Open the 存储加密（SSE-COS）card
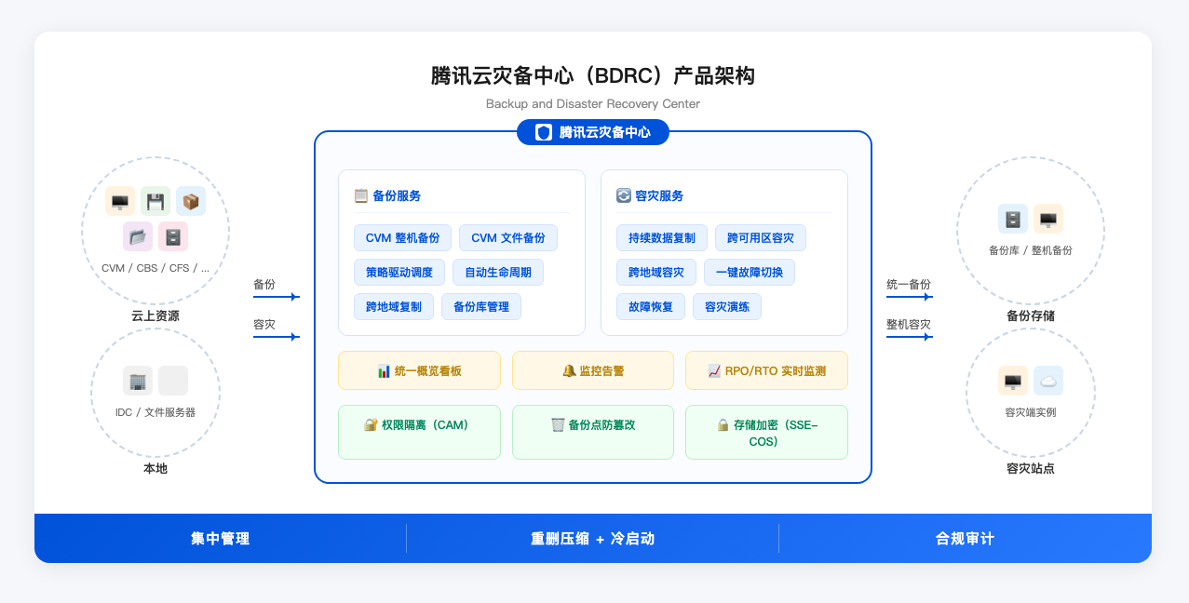 point(767,432)
